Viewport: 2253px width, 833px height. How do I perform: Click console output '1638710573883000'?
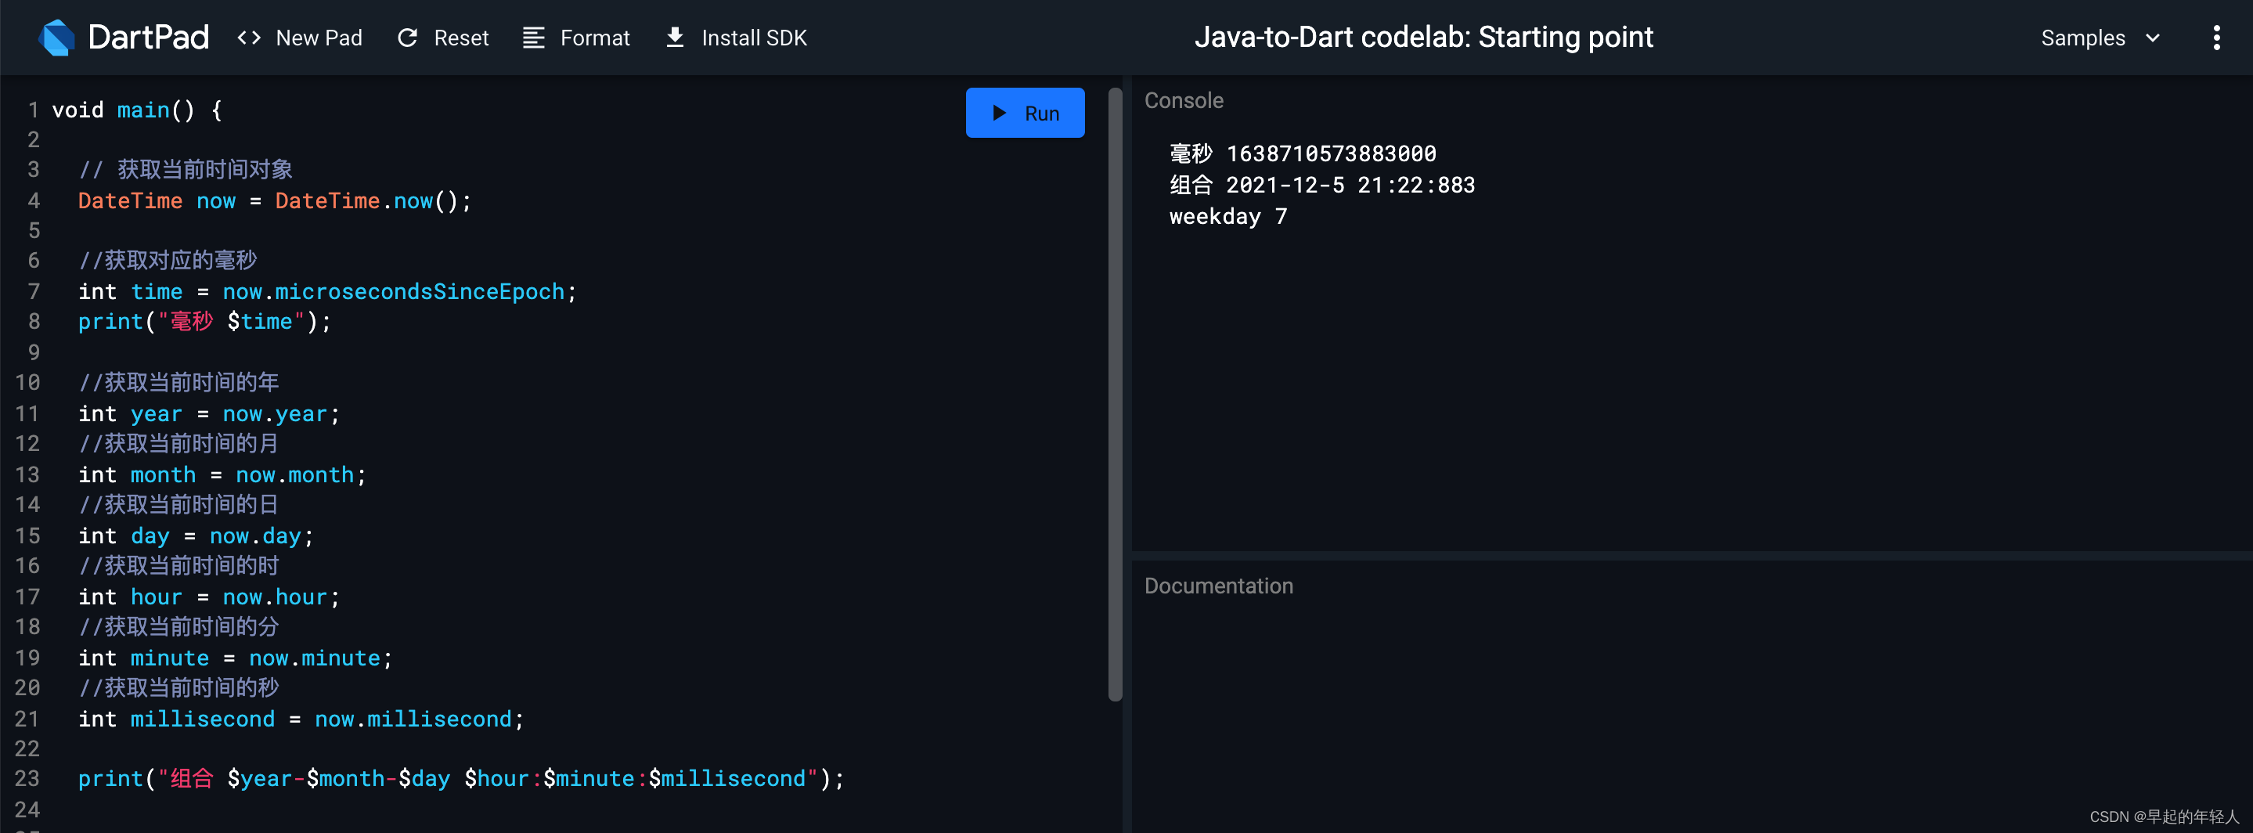point(1331,154)
